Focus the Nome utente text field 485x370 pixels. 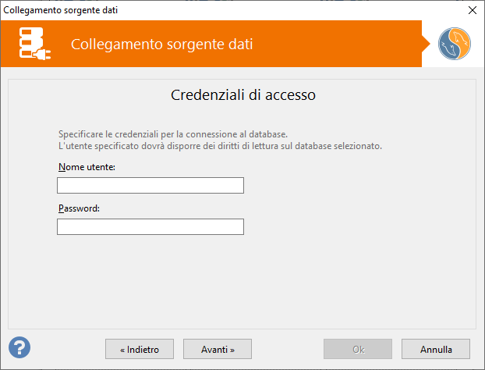150,186
